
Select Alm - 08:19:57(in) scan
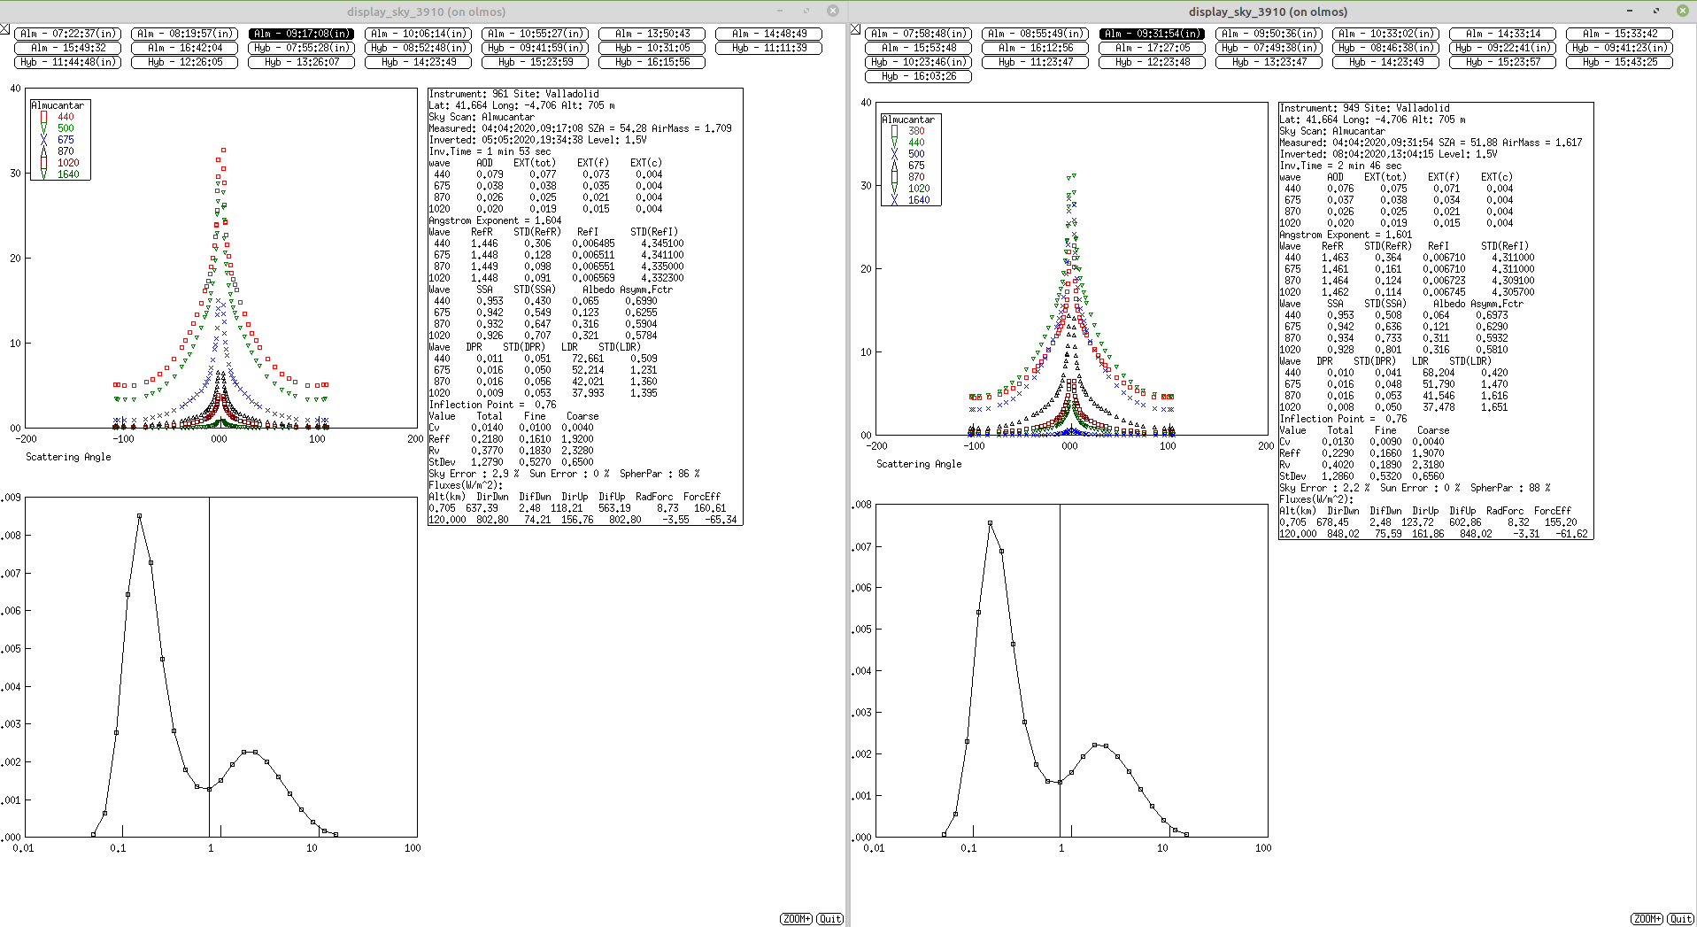click(x=185, y=34)
